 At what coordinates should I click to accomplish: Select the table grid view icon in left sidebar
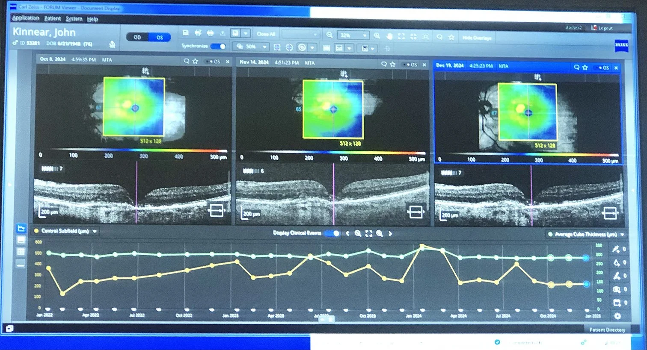pos(21,252)
